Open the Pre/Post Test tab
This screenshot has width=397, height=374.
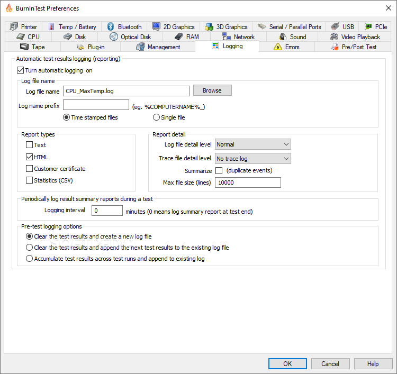click(x=354, y=47)
